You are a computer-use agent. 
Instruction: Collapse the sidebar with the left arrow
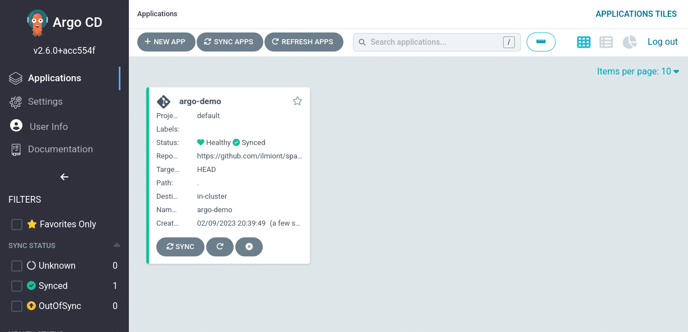click(x=64, y=177)
